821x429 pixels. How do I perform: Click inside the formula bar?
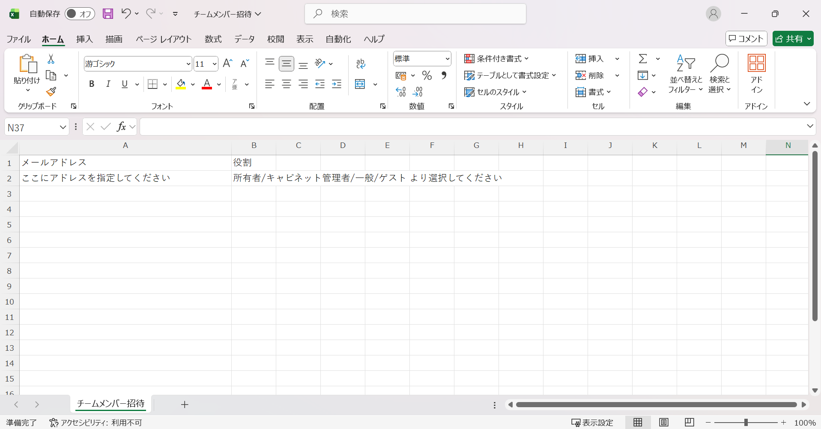(343, 127)
